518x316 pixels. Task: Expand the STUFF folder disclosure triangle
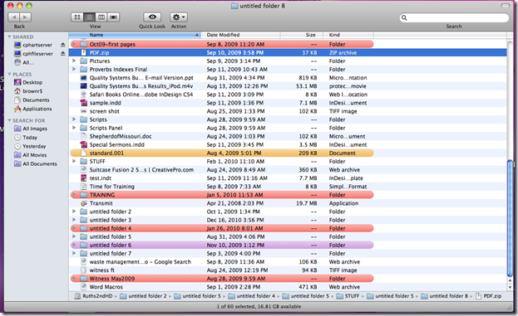74,161
